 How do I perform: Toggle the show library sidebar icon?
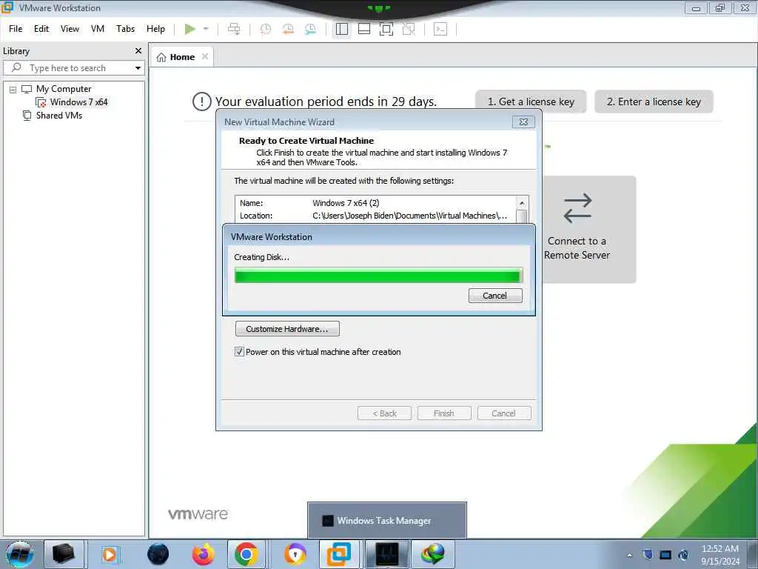click(342, 29)
